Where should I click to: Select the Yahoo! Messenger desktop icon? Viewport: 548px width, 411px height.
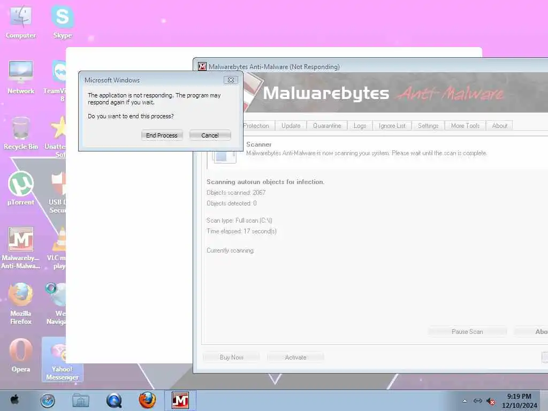click(62, 360)
